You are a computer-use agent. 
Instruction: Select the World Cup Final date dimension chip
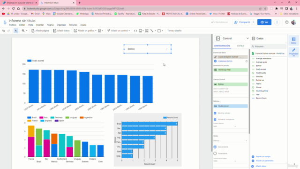231,70
